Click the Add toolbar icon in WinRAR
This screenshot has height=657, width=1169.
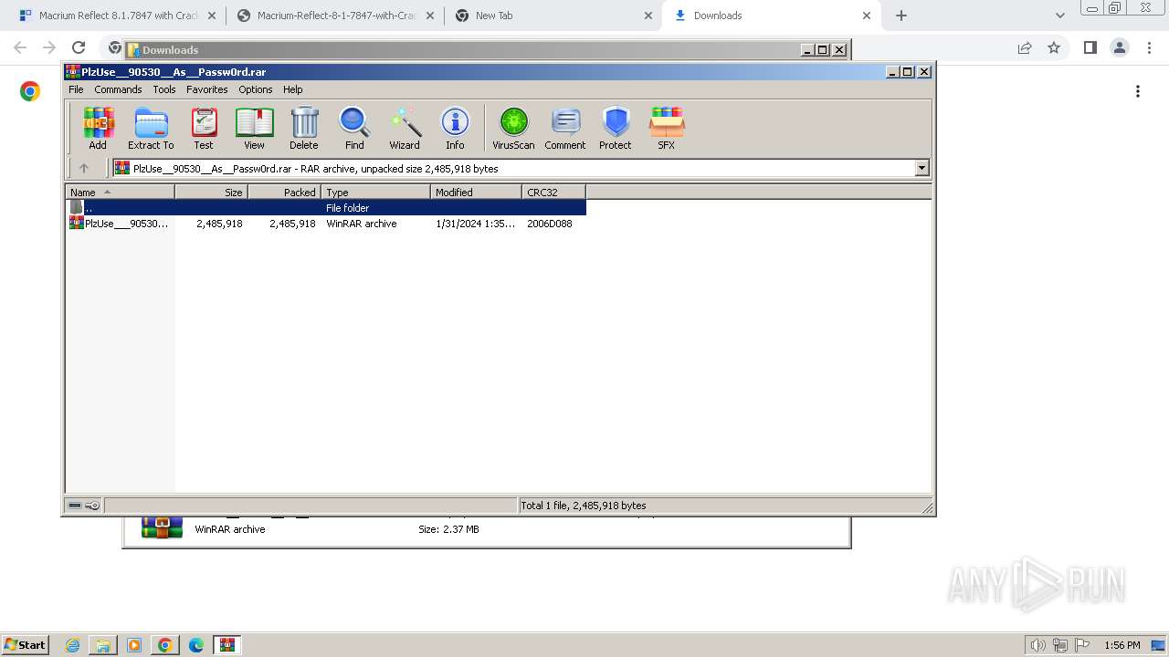pos(98,128)
